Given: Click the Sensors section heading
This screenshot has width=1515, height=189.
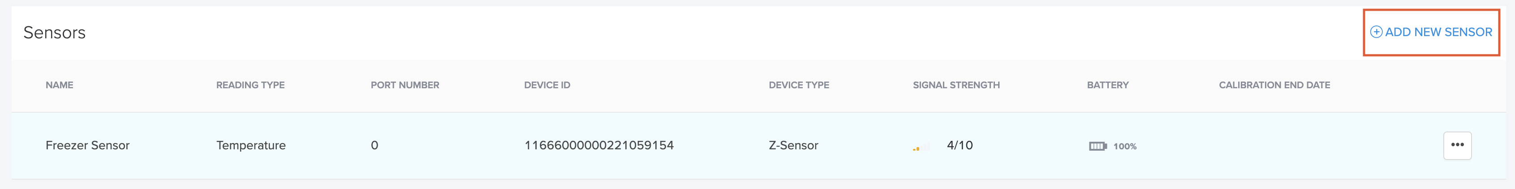Looking at the screenshot, I should coord(54,32).
